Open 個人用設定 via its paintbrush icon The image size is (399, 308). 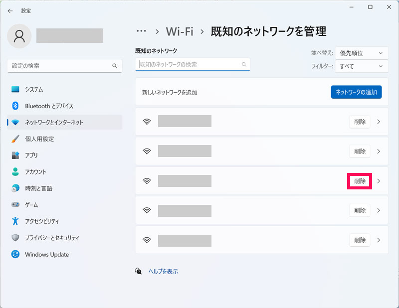tap(15, 139)
